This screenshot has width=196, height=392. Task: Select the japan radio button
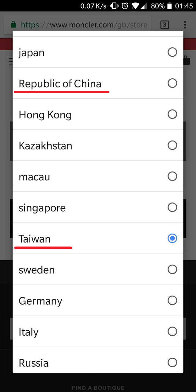pyautogui.click(x=172, y=52)
